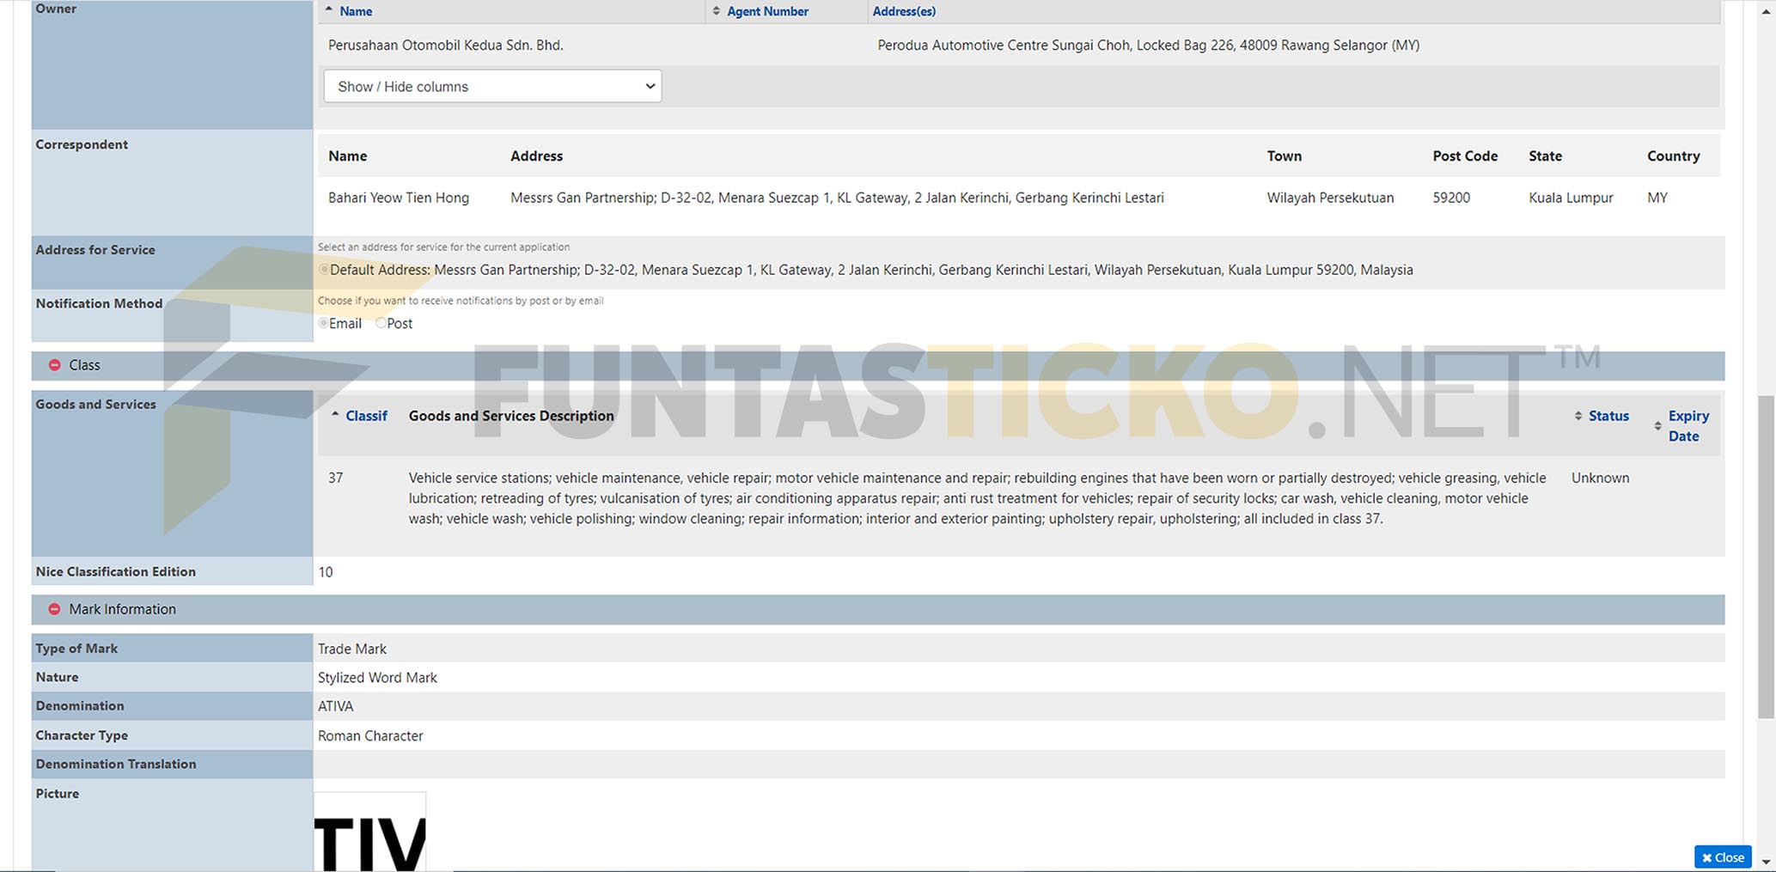Click correspondent name Bahari Yeow Tien Hong
This screenshot has height=872, width=1776.
(x=399, y=198)
